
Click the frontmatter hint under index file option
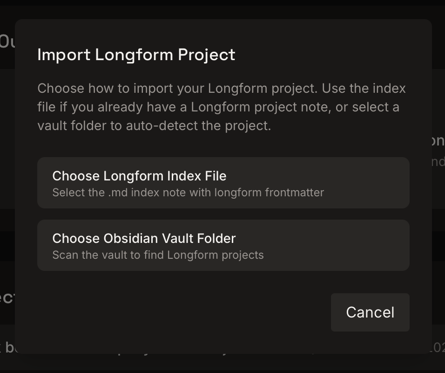tap(188, 192)
